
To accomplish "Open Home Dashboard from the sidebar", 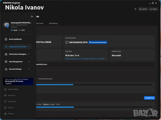I will (x=15, y=39).
